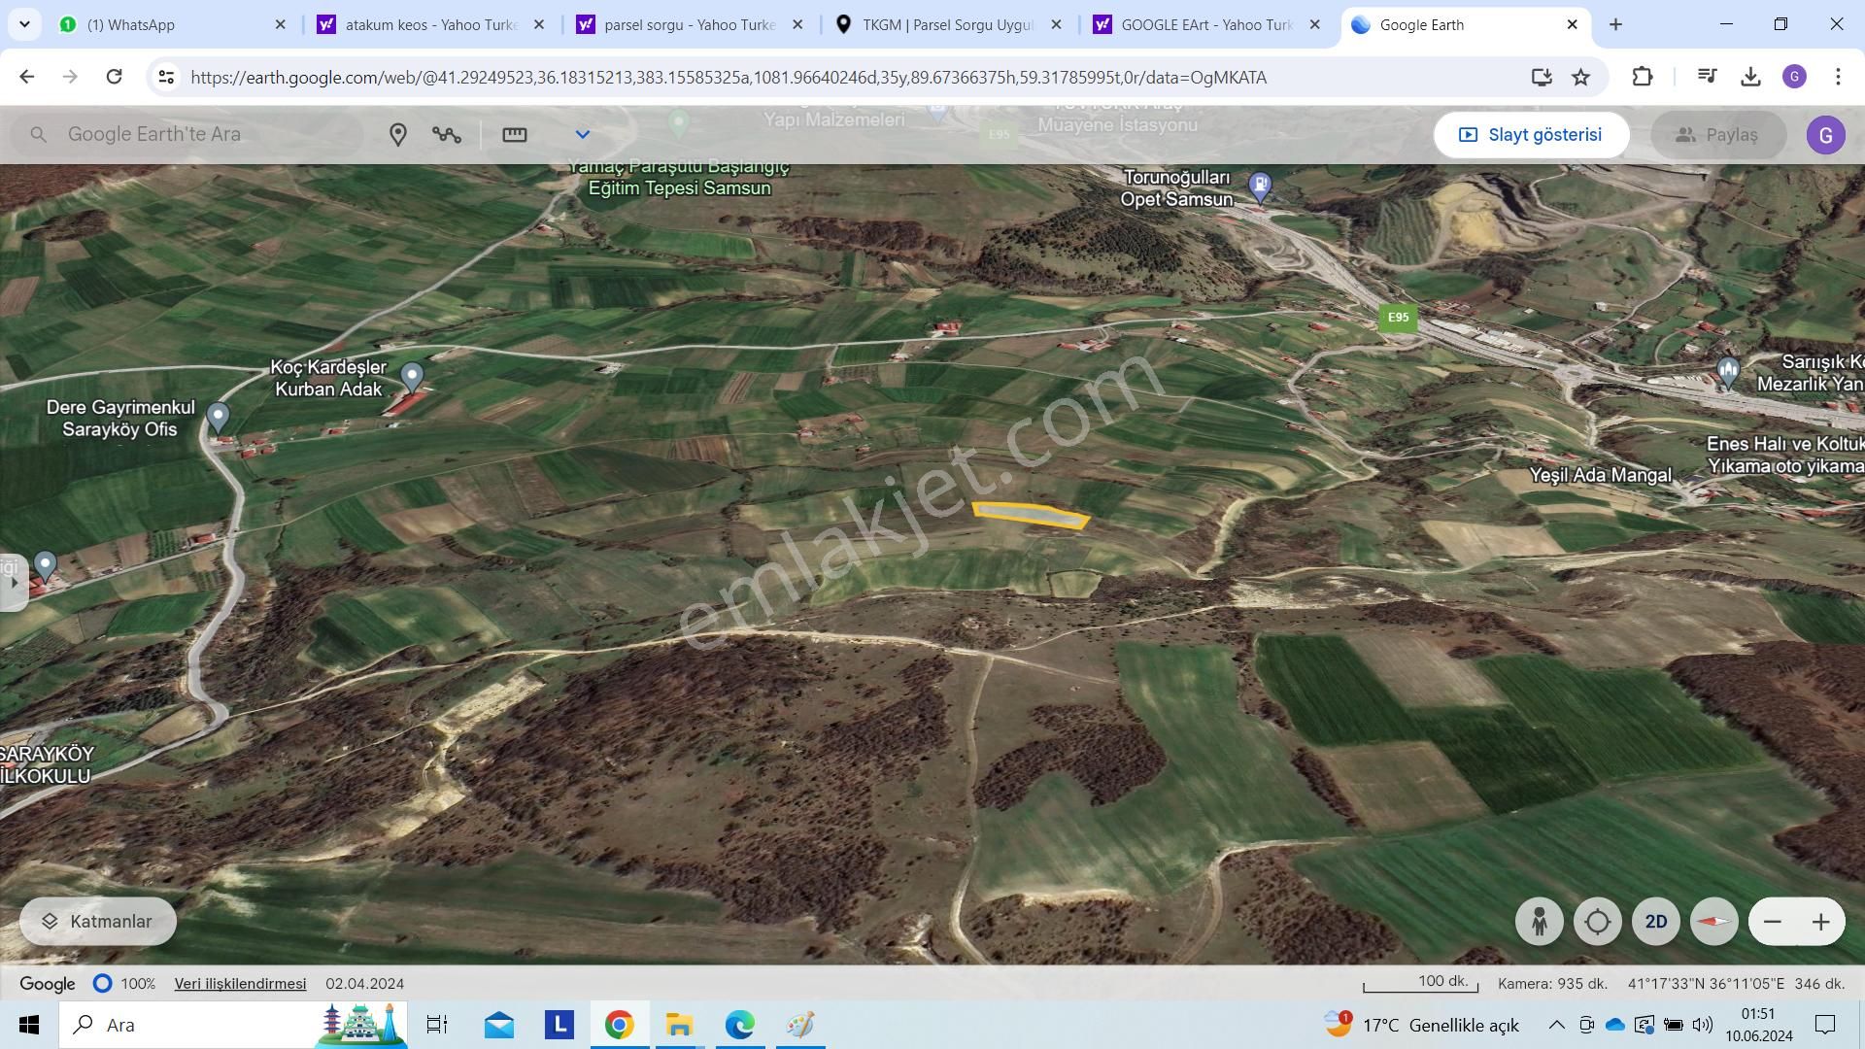Click the yellow highlighted parcel polygon
The height and width of the screenshot is (1049, 1865).
click(1030, 515)
